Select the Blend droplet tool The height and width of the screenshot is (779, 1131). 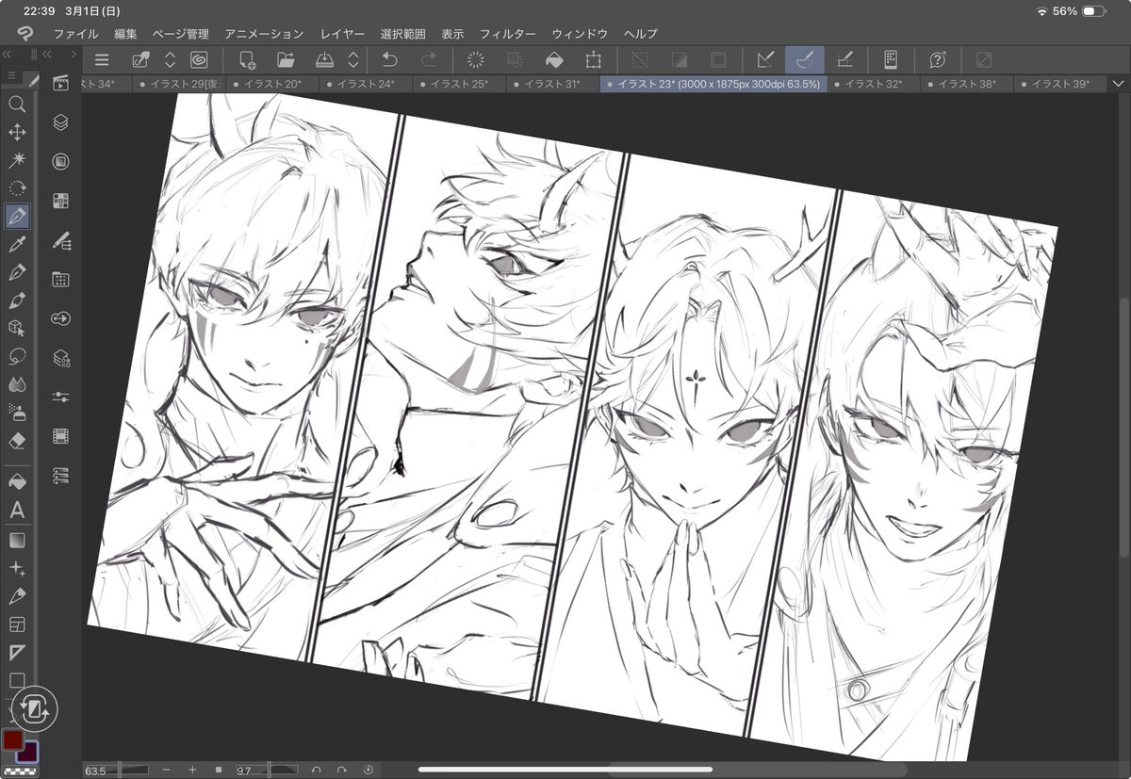[17, 384]
